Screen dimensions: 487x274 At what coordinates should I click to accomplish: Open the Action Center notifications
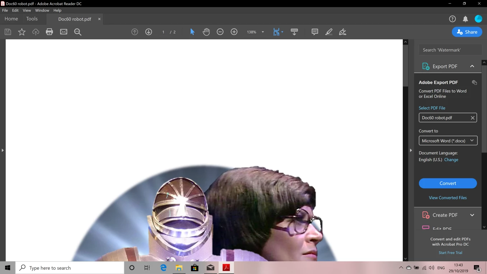click(x=477, y=268)
